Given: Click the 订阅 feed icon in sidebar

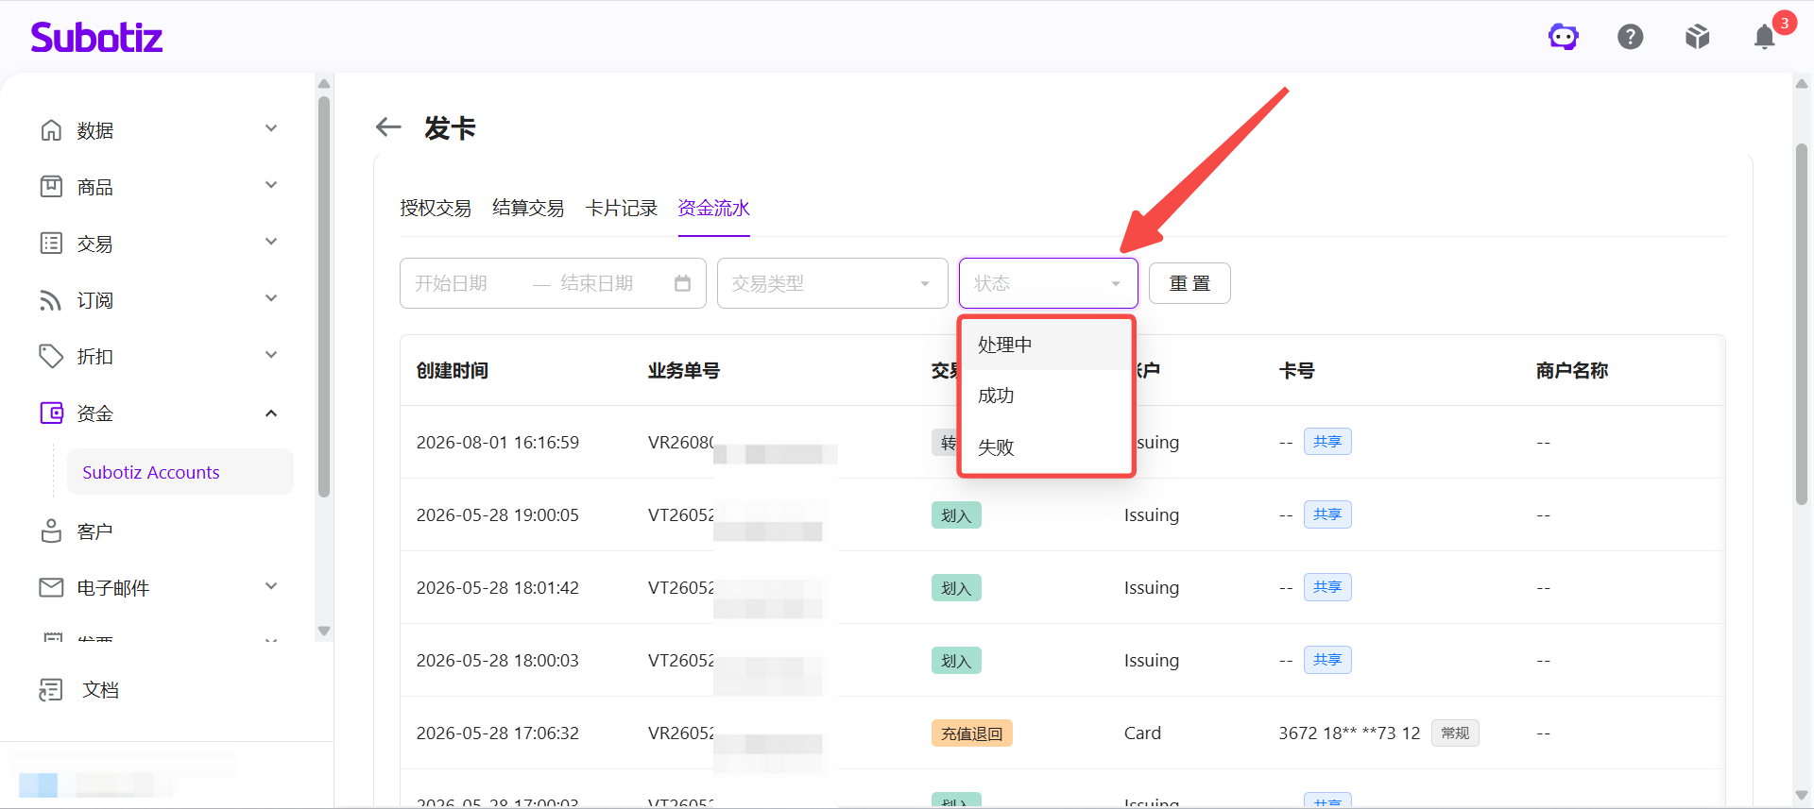Looking at the screenshot, I should tap(51, 300).
